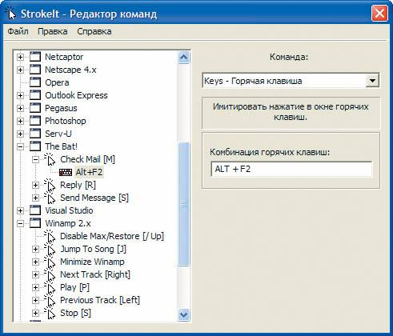The image size is (393, 336).
Task: Click the StrokeIt icon in the title bar
Action: [11, 14]
